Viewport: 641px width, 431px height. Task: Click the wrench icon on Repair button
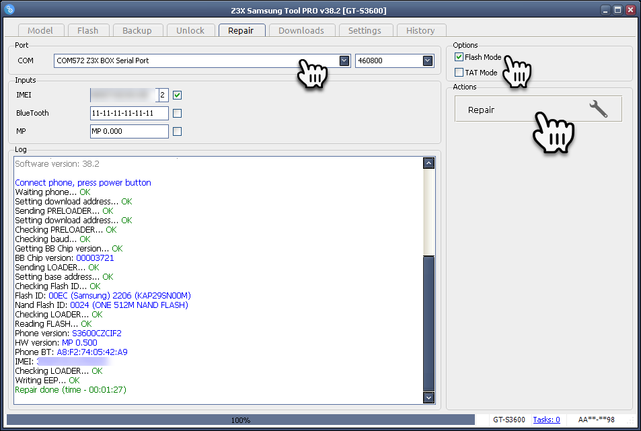(598, 109)
